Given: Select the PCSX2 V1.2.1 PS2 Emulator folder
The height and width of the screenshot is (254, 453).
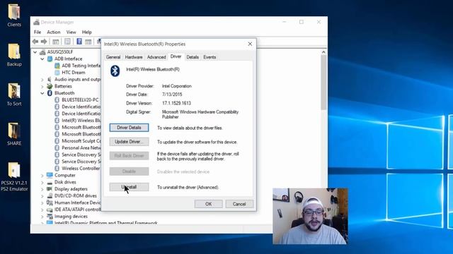Looking at the screenshot, I should click(x=14, y=176).
